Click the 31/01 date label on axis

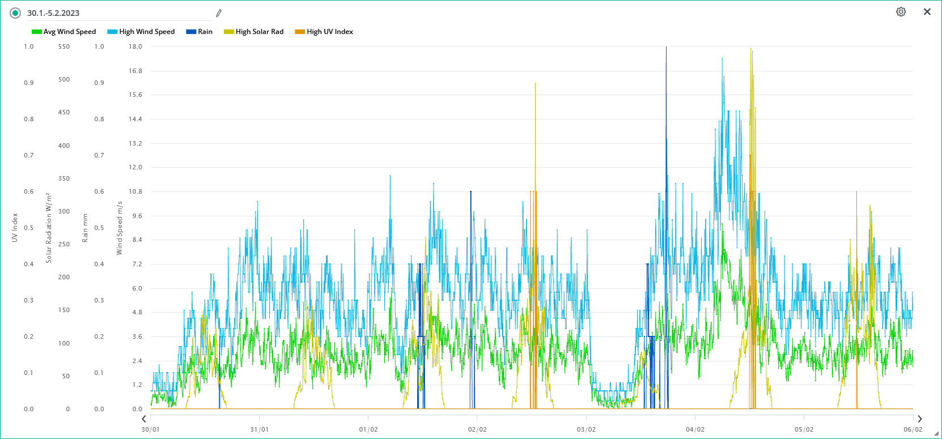[x=260, y=429]
